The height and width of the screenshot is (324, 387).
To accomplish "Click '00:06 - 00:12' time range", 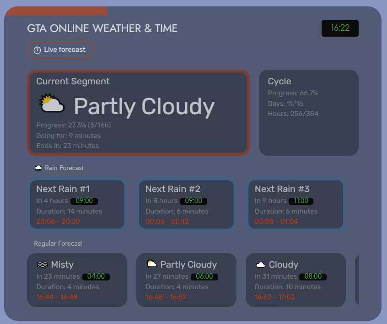I will pos(167,221).
